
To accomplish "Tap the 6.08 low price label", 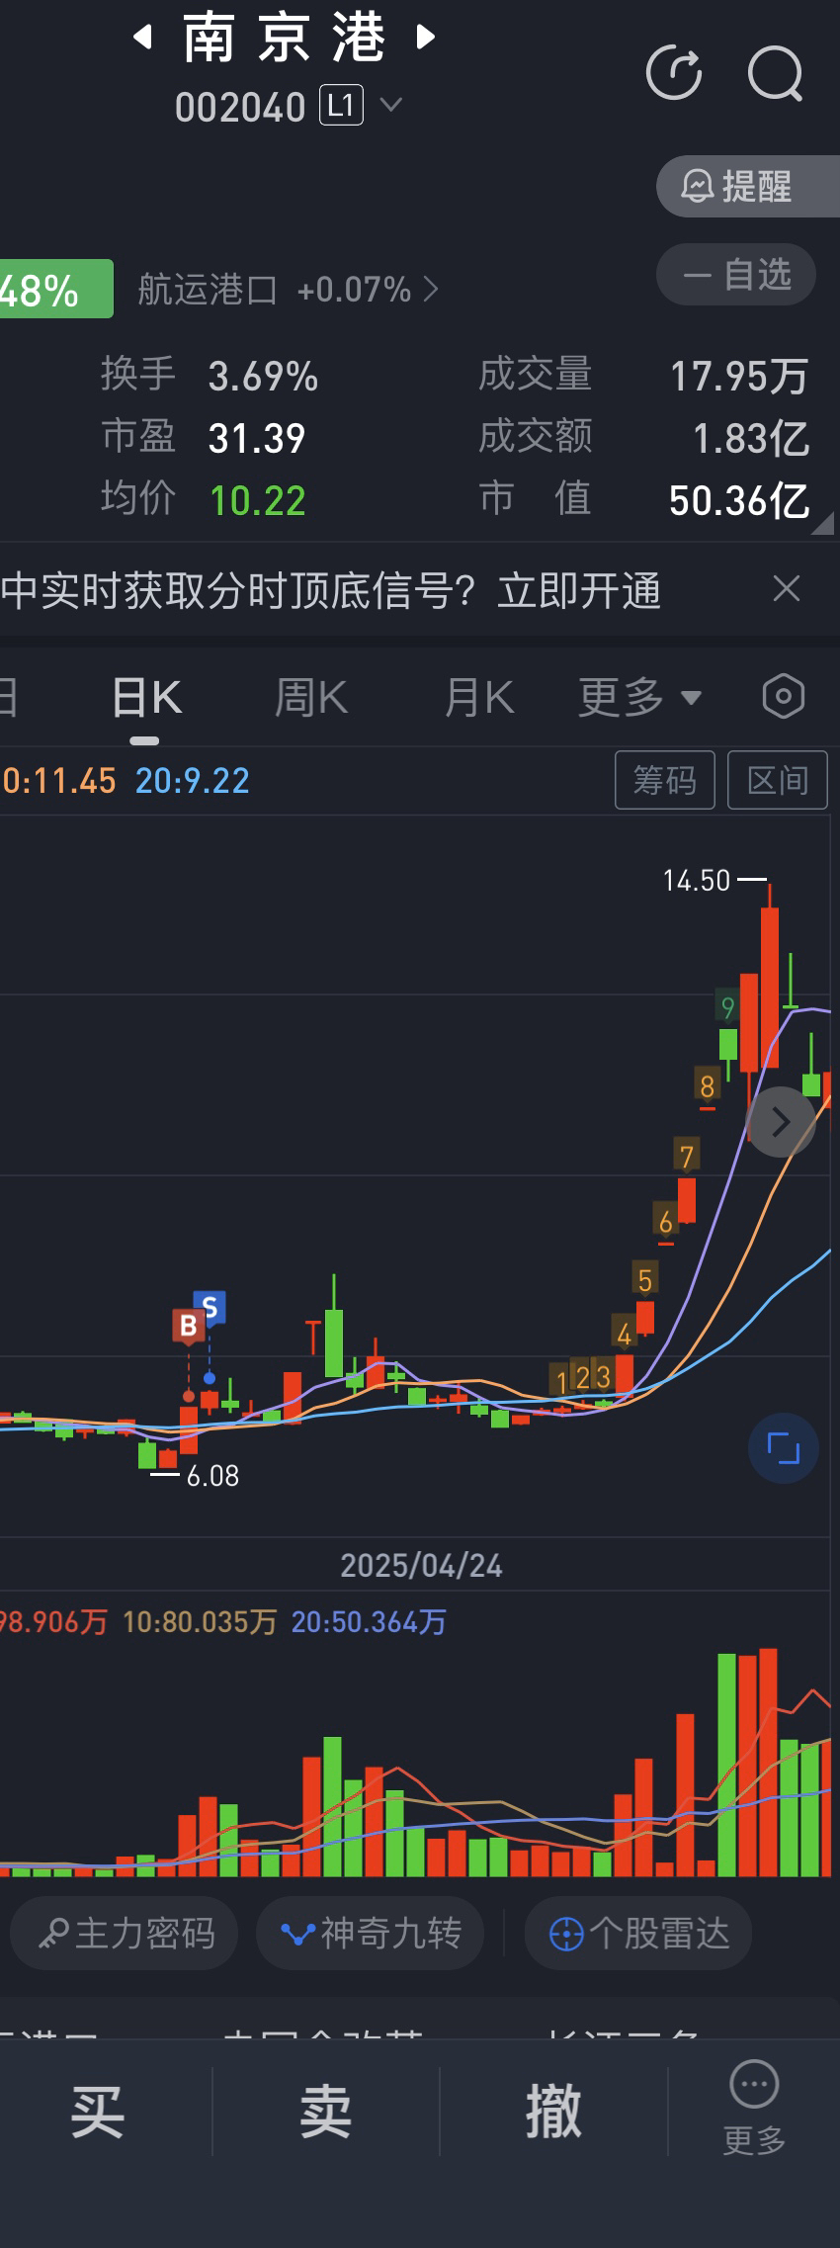I will click(212, 1476).
